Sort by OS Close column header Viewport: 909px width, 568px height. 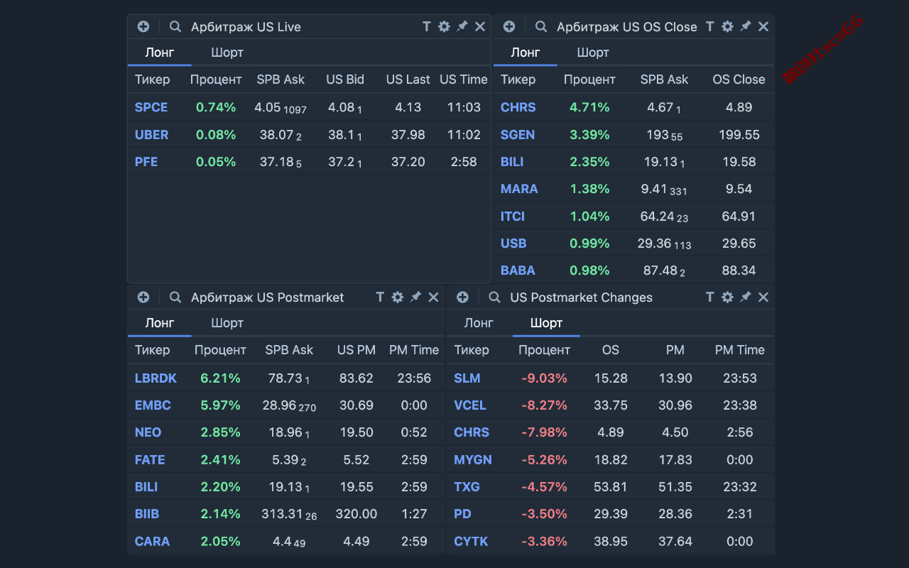click(739, 80)
